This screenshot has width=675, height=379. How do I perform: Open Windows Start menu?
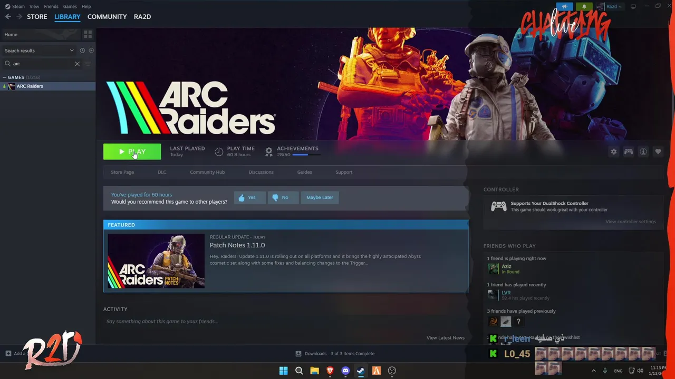coord(283,371)
